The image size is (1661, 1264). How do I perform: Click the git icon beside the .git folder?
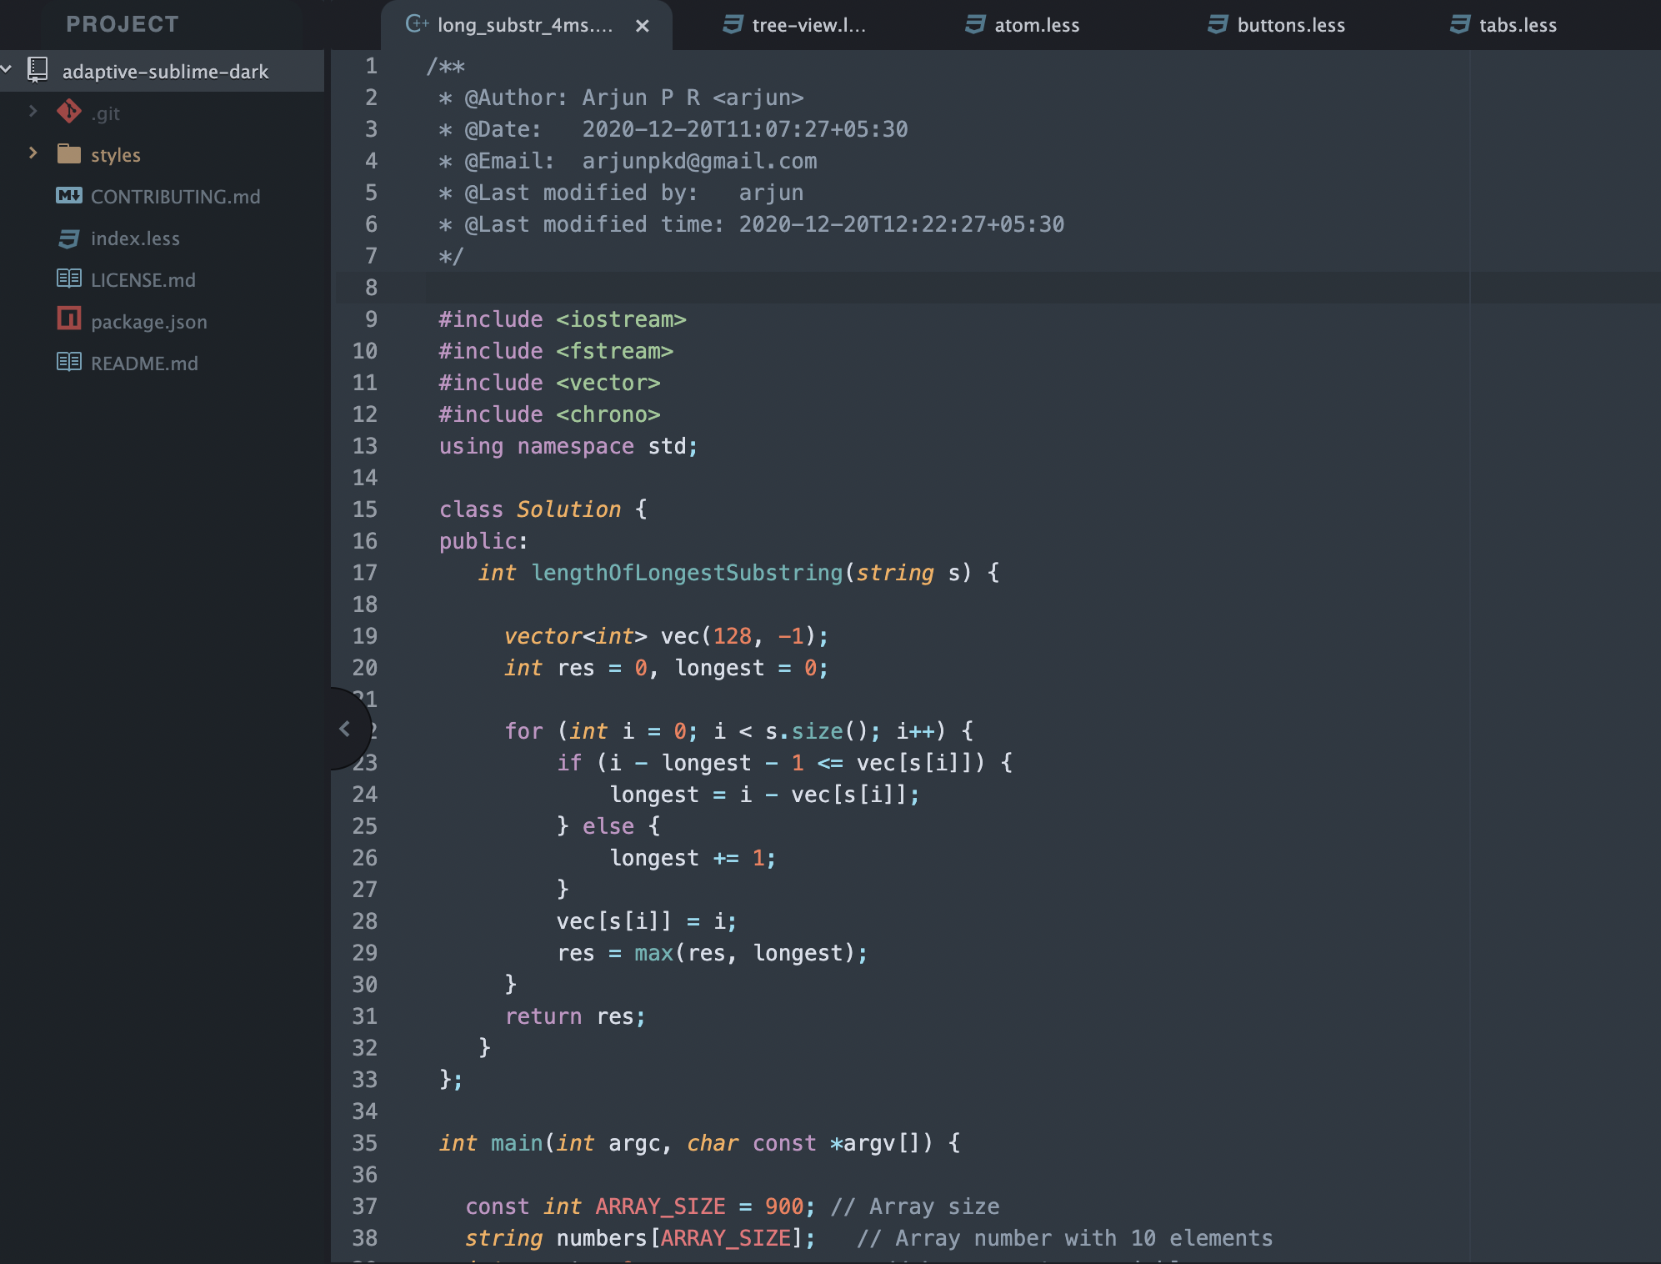pyautogui.click(x=68, y=113)
